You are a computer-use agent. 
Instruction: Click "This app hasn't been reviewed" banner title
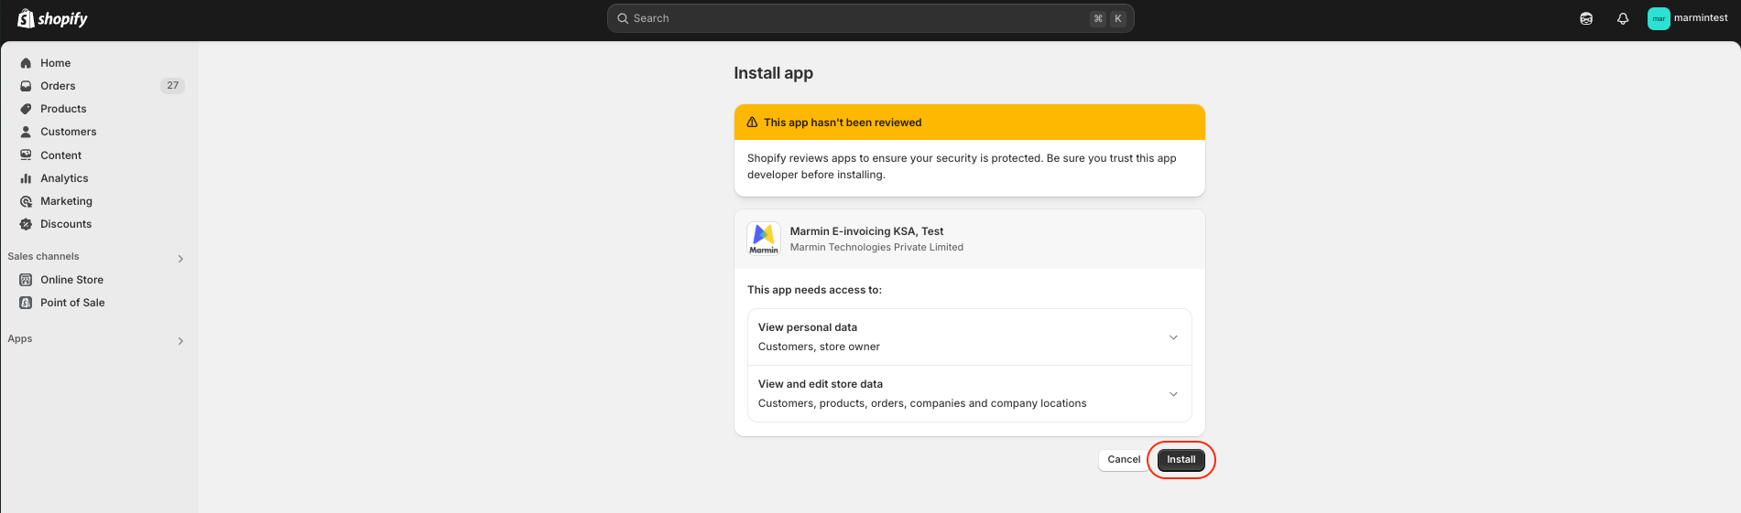(843, 123)
